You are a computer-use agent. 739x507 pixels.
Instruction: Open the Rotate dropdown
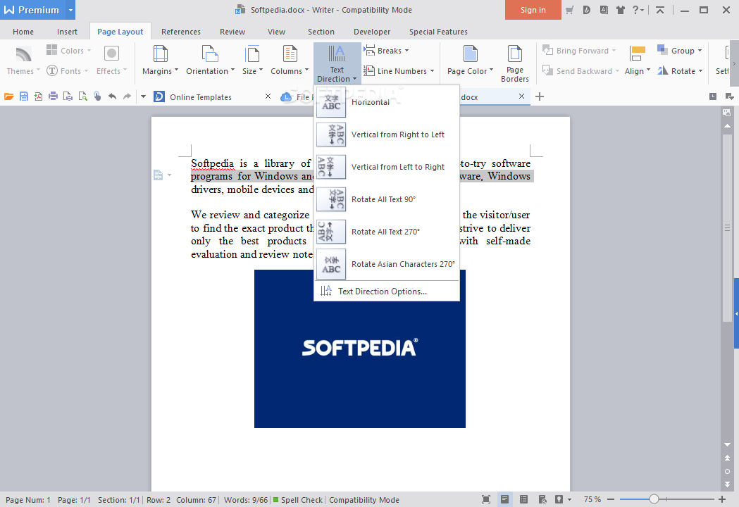tap(680, 71)
